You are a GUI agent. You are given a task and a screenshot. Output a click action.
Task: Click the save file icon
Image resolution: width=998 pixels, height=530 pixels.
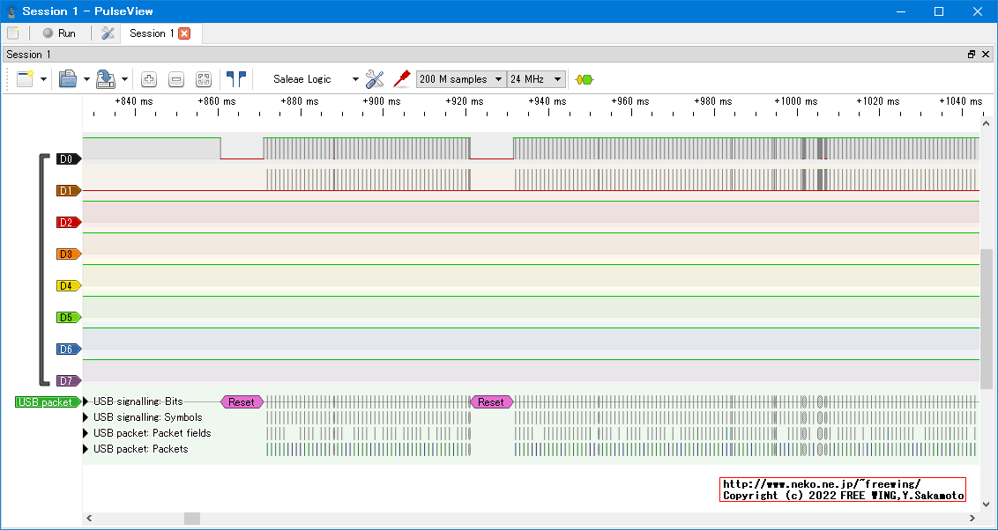(105, 79)
